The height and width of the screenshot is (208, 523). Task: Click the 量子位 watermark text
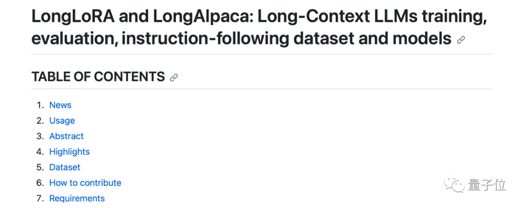coord(487,184)
